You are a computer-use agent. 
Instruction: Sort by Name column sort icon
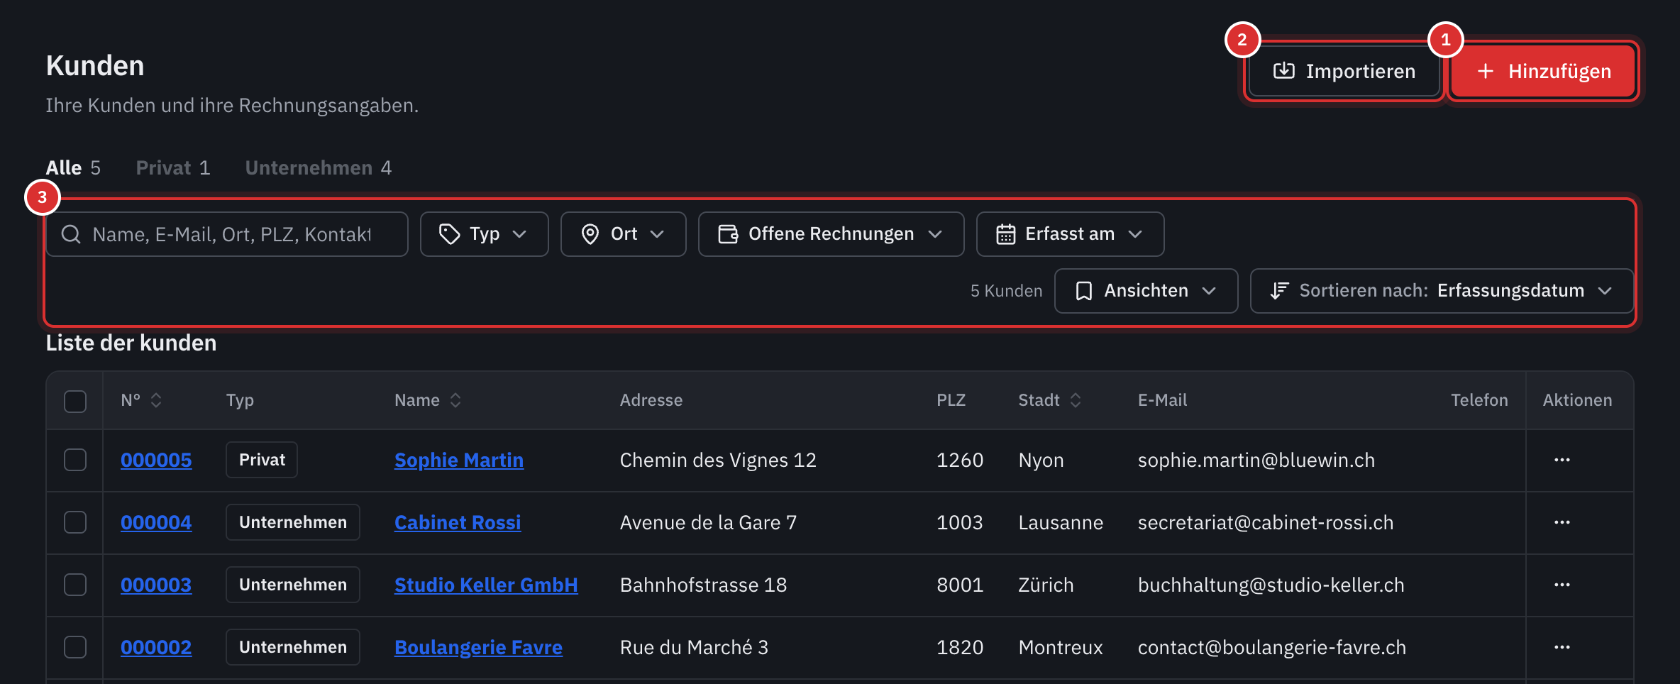[455, 400]
